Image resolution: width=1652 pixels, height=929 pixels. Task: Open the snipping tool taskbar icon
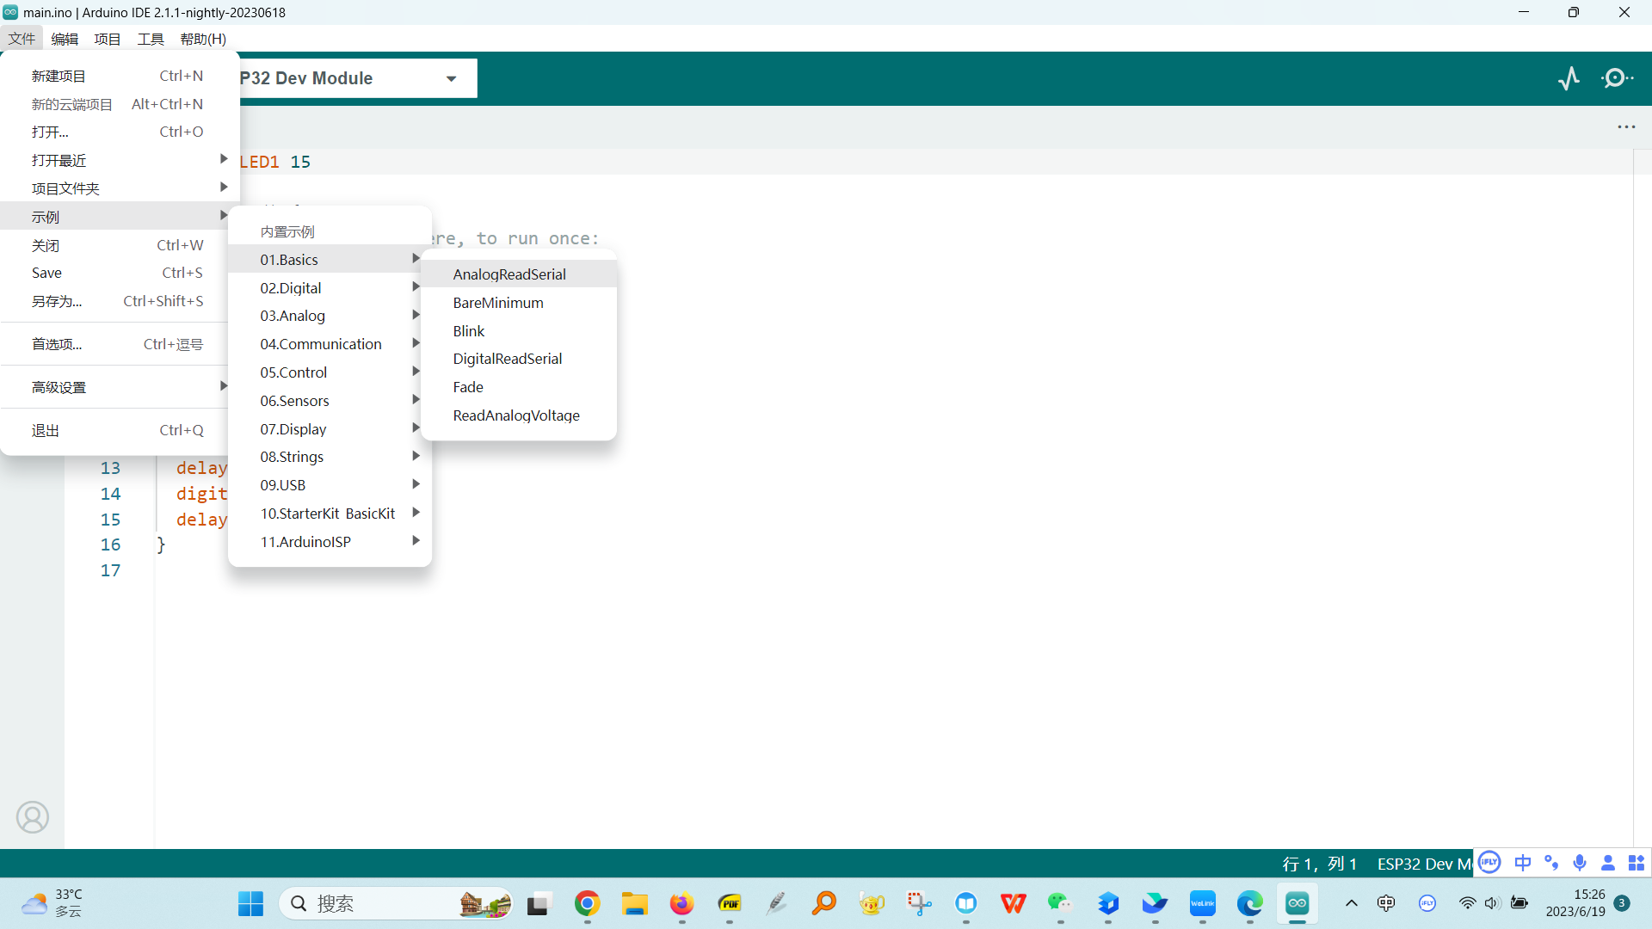point(919,903)
